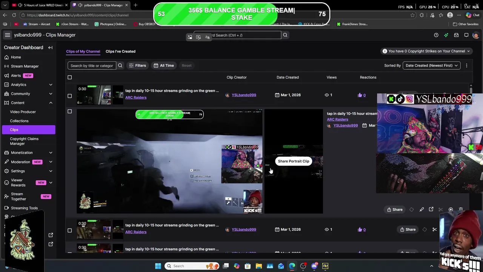Click the clip search magnifier icon
483x272 pixels.
(x=120, y=65)
